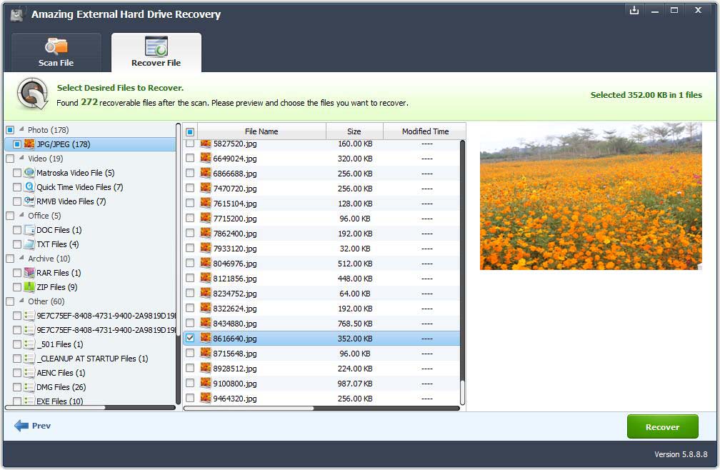Viewport: 720px width, 470px height.
Task: Go back using the Prev button
Action: [x=32, y=426]
